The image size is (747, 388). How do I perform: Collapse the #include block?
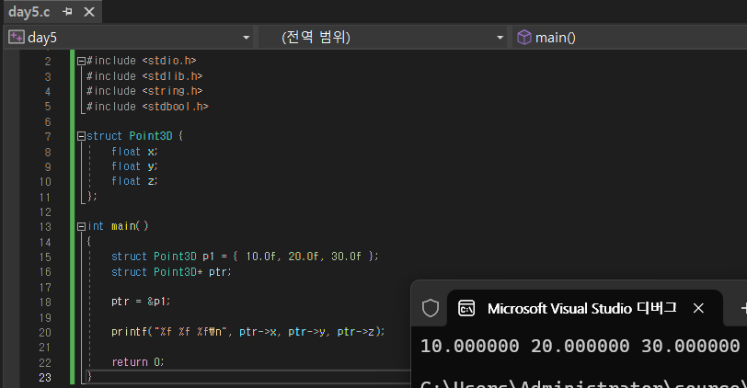click(x=81, y=61)
